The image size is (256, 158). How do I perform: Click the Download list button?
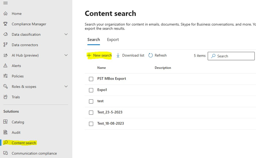[x=130, y=55]
